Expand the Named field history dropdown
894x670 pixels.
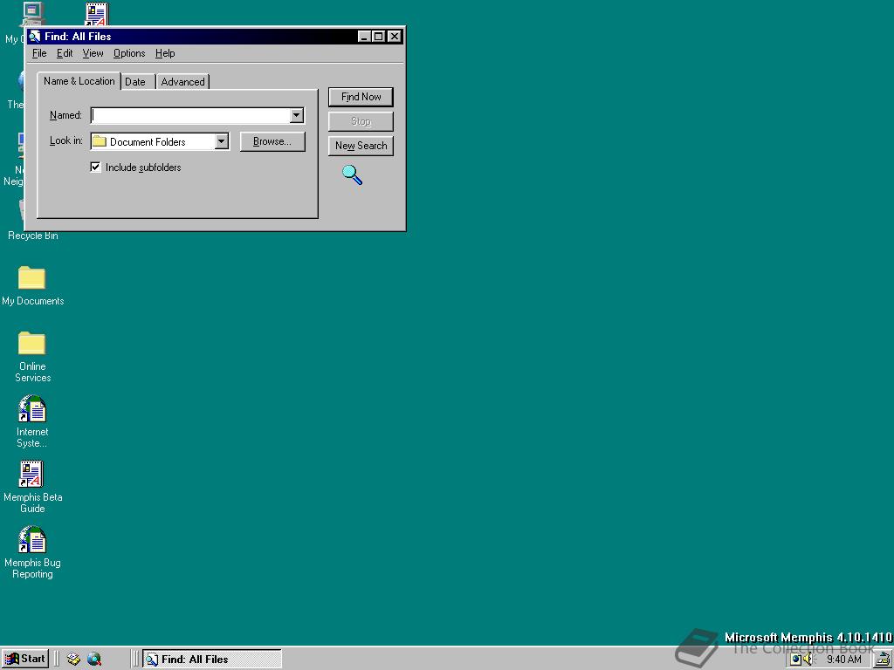click(x=296, y=115)
